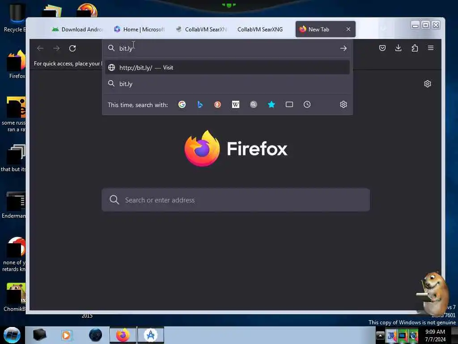Choose the bit.ly search suggestion

(x=227, y=84)
